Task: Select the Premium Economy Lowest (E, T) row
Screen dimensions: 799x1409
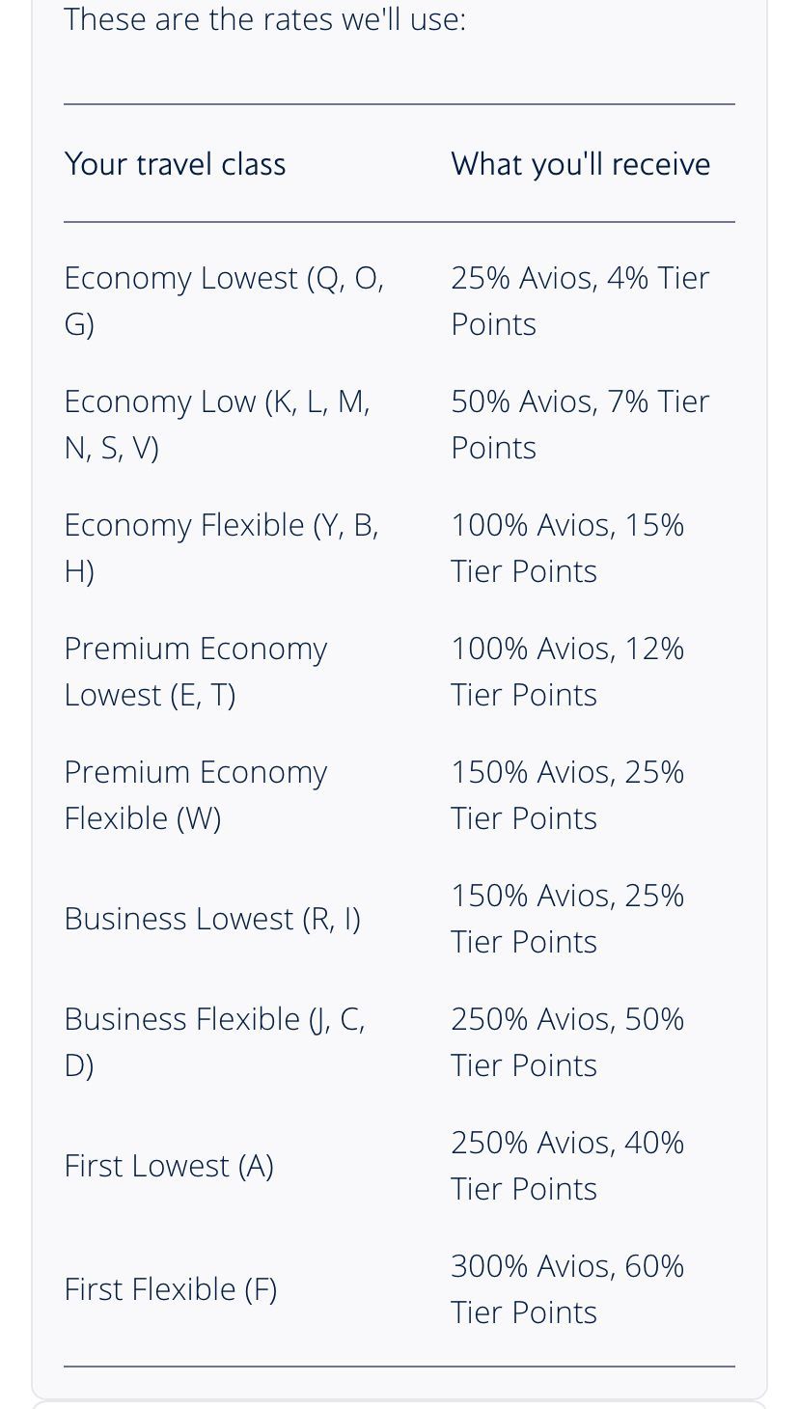Action: [399, 672]
